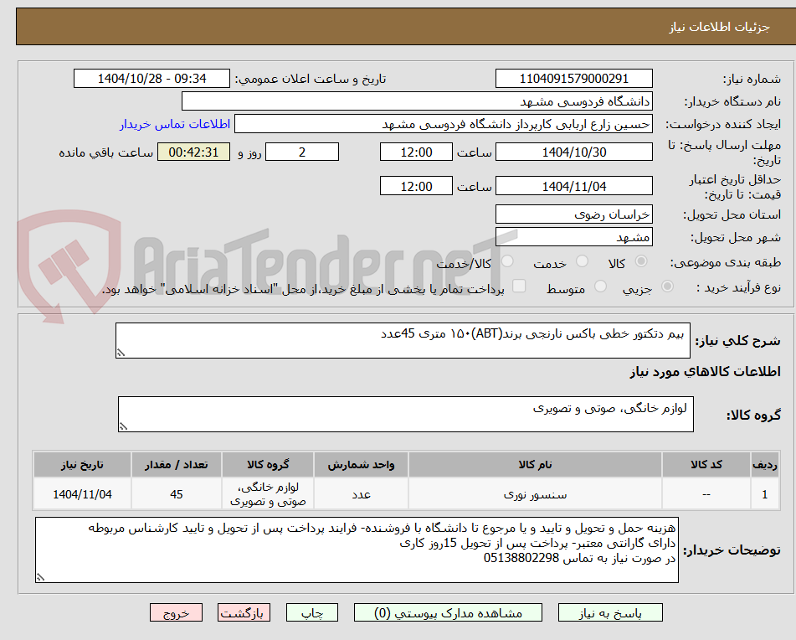Click the remaining days field showing 2

(302, 152)
